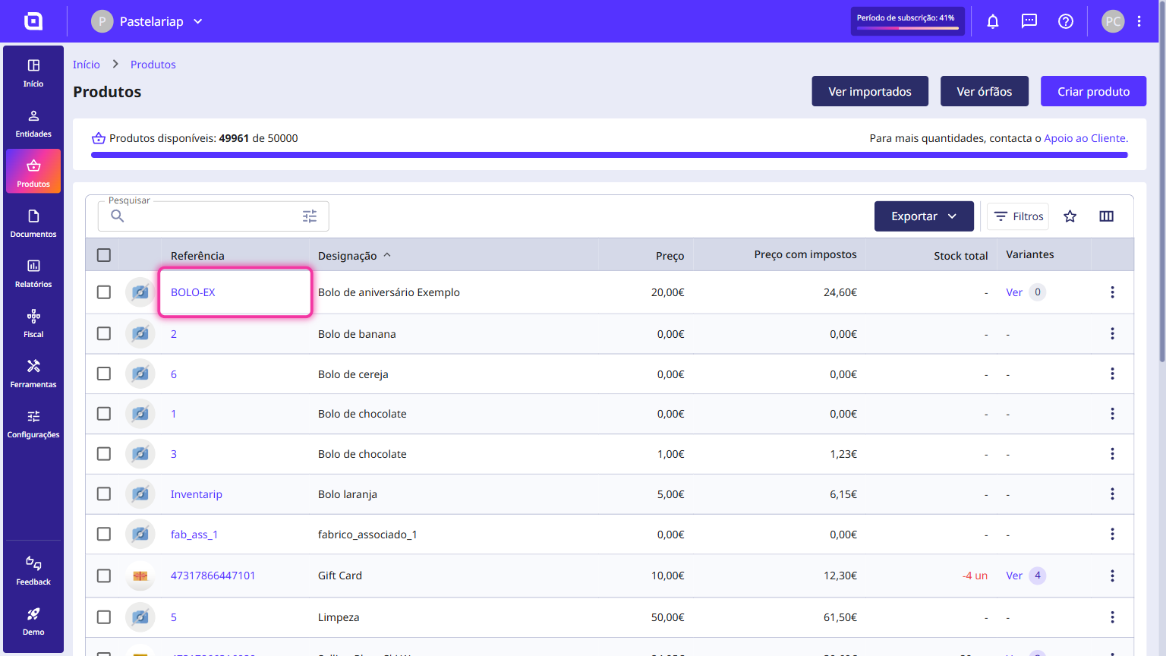Sort by Designação column arrow

387,255
